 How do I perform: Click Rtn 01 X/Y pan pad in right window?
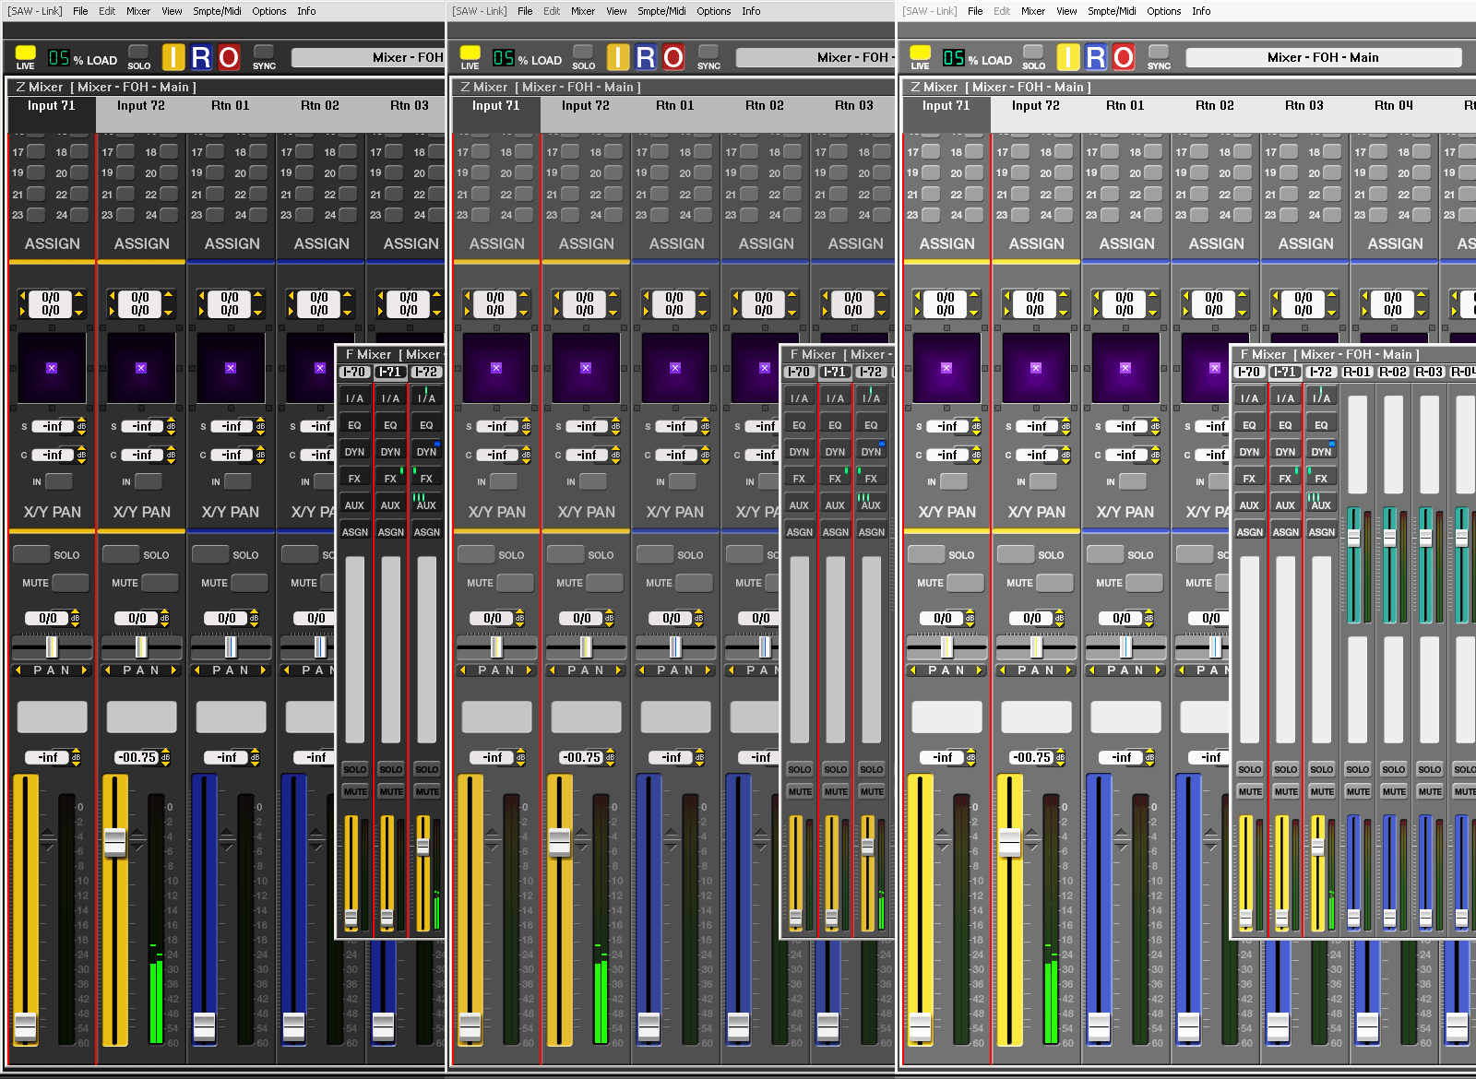point(1125,368)
